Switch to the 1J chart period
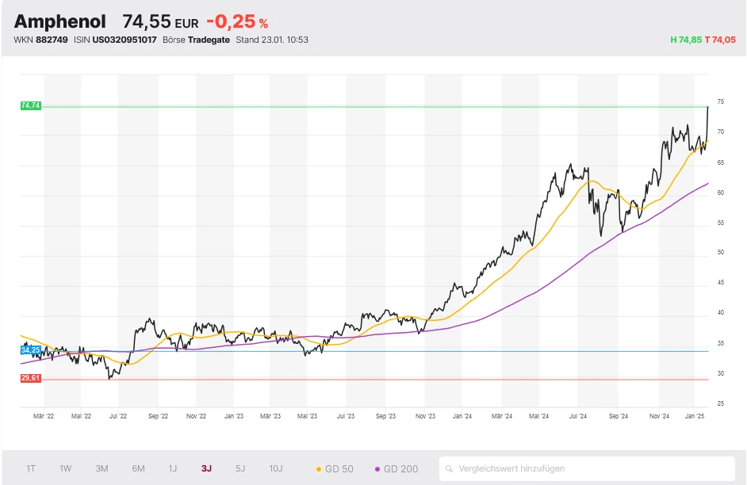Viewport: 747px width, 485px height. (x=172, y=468)
